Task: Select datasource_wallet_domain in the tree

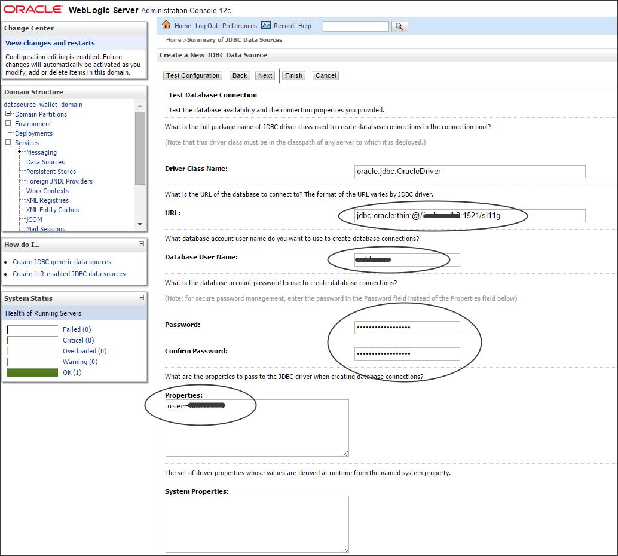Action: point(43,105)
